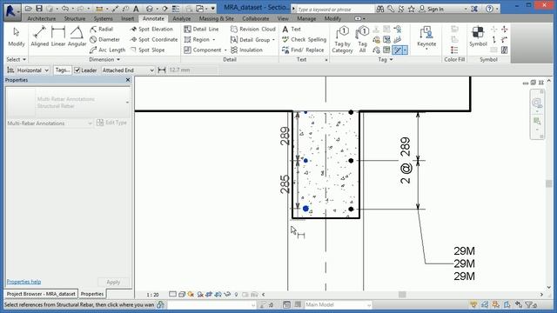This screenshot has height=313, width=557.
Task: Open the Main Model workset dropdown
Action: [x=339, y=304]
